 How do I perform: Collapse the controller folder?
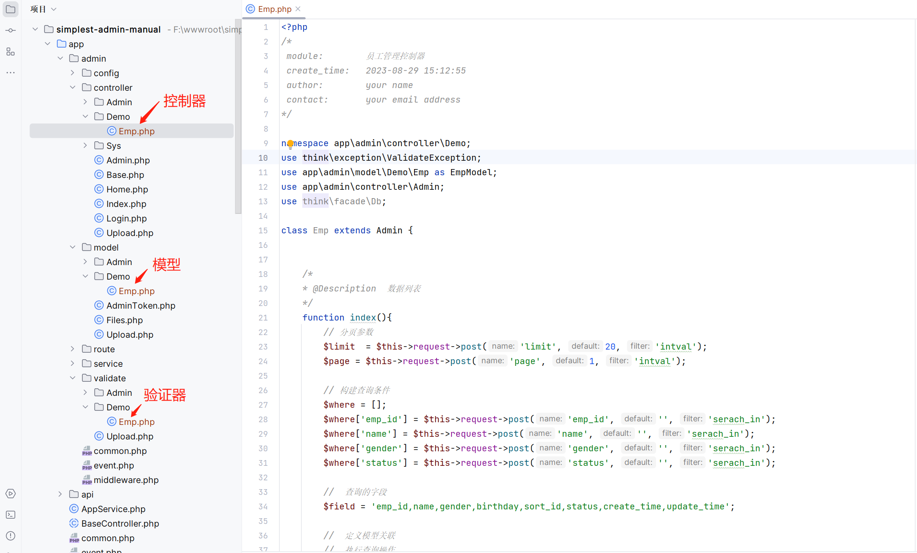click(x=73, y=88)
